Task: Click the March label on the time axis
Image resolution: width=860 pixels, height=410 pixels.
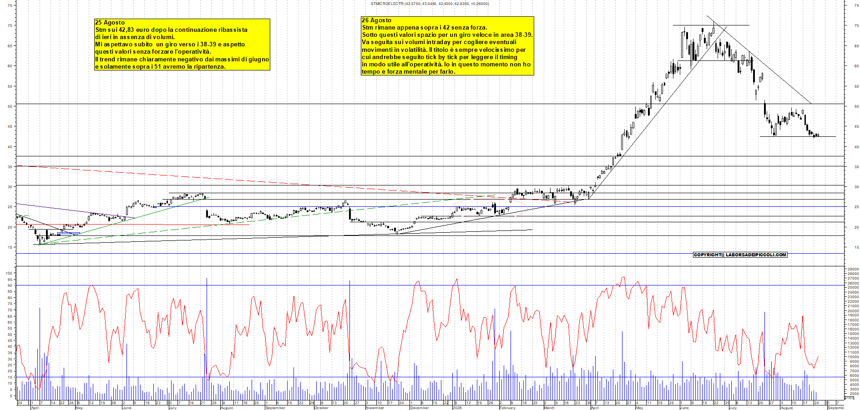Action: [549, 408]
